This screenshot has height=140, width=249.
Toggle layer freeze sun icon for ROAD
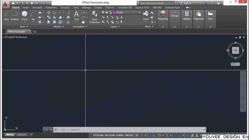point(107,12)
